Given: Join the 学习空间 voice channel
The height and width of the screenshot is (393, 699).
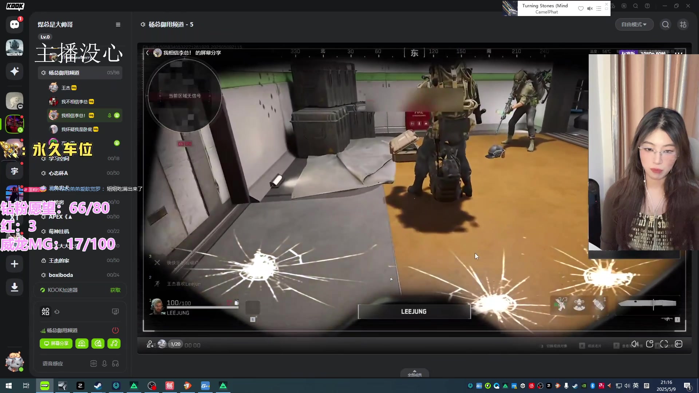Looking at the screenshot, I should pyautogui.click(x=80, y=159).
